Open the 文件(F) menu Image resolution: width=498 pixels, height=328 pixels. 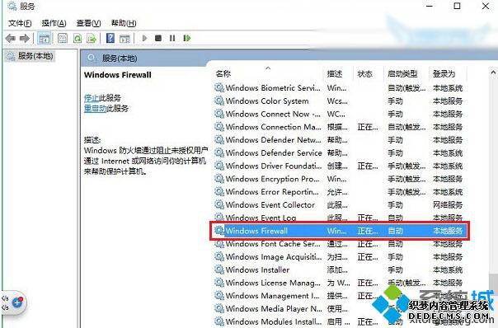(x=20, y=23)
